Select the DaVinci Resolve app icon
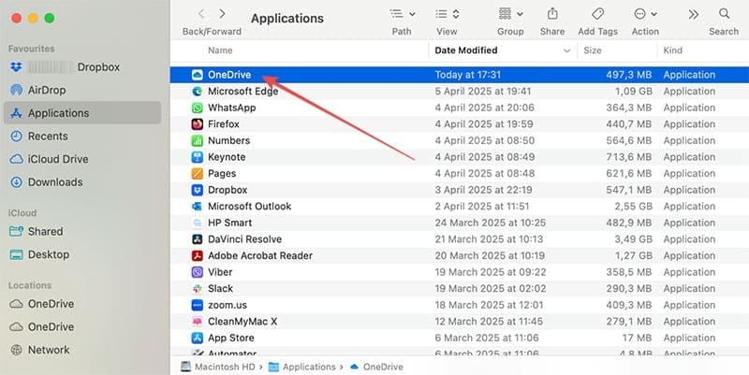Image resolution: width=749 pixels, height=375 pixels. click(198, 239)
